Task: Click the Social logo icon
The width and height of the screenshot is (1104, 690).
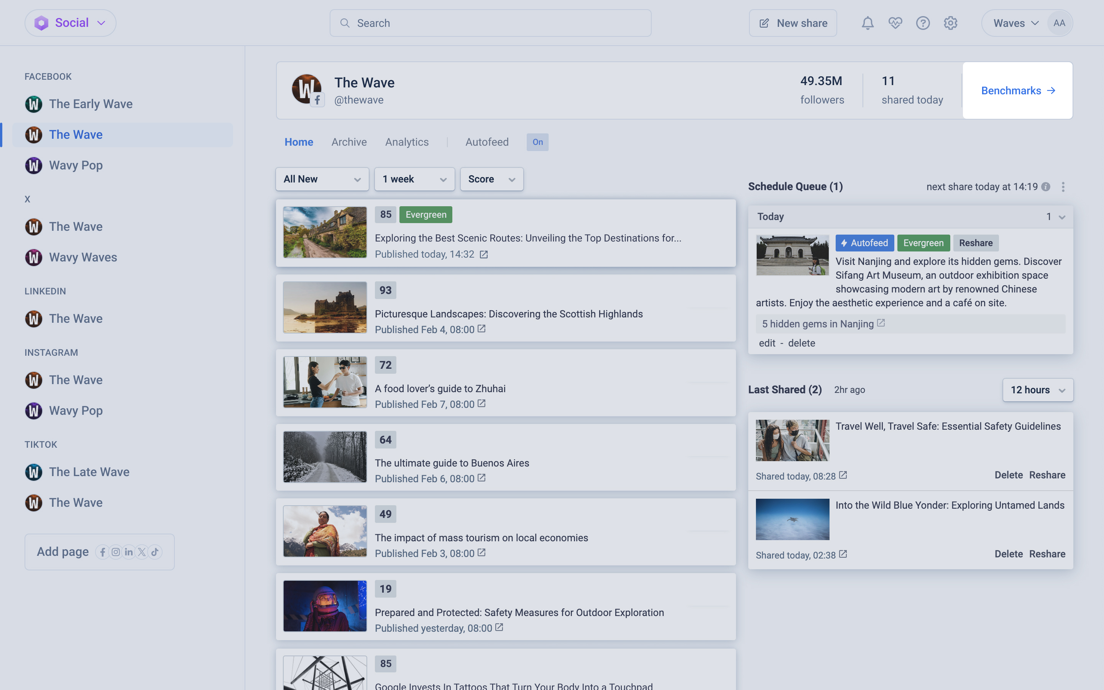Action: tap(41, 23)
